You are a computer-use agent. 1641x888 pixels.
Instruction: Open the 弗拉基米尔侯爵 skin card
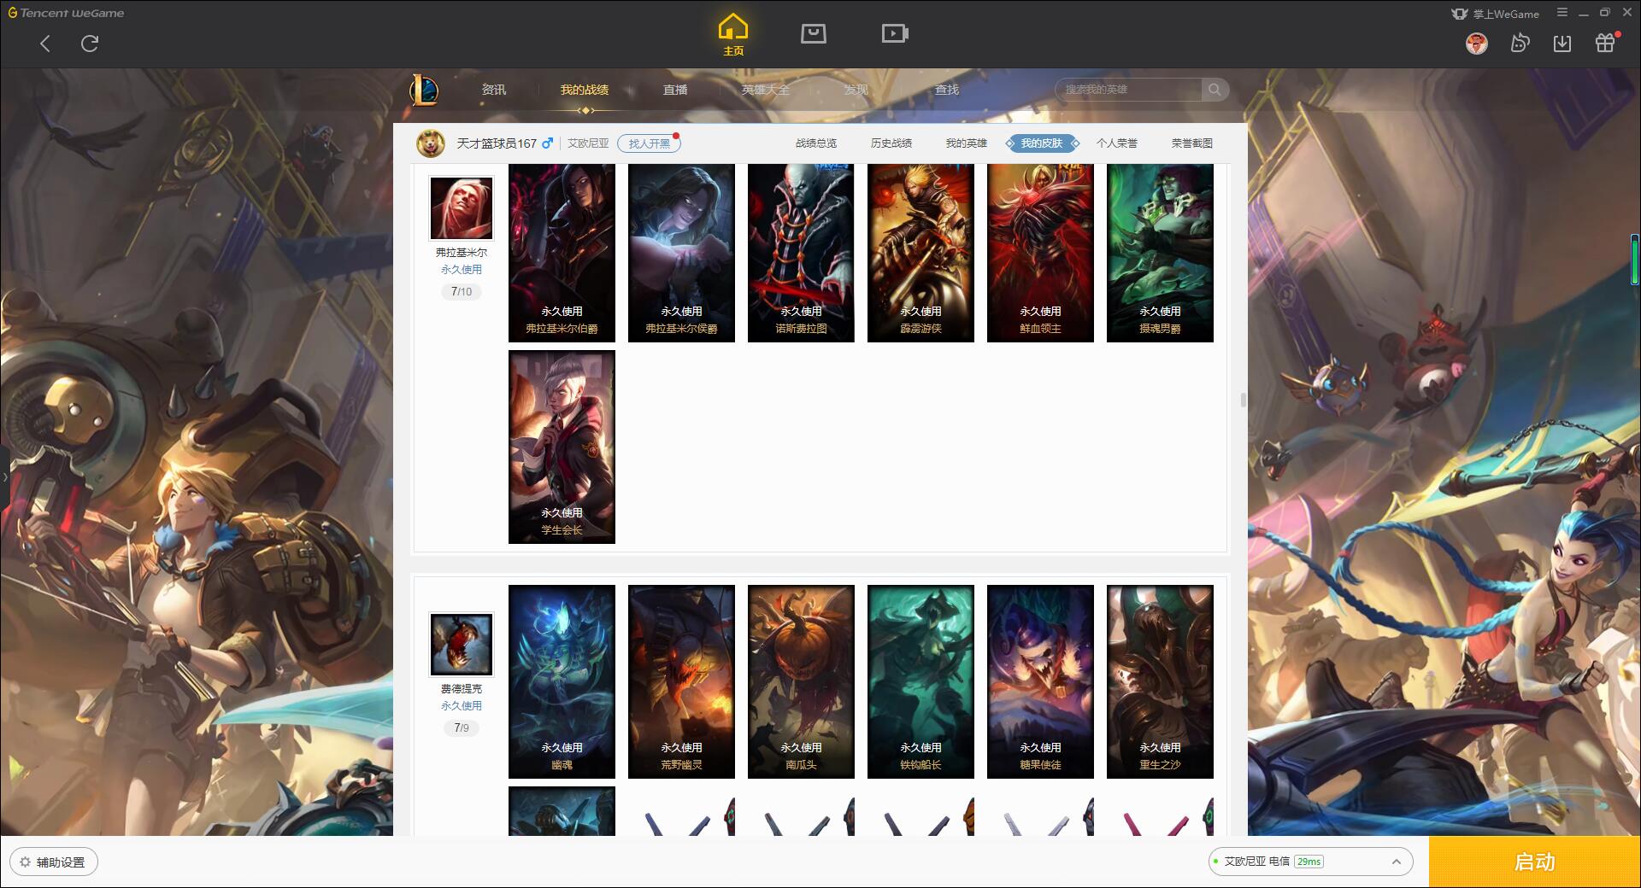pos(681,253)
